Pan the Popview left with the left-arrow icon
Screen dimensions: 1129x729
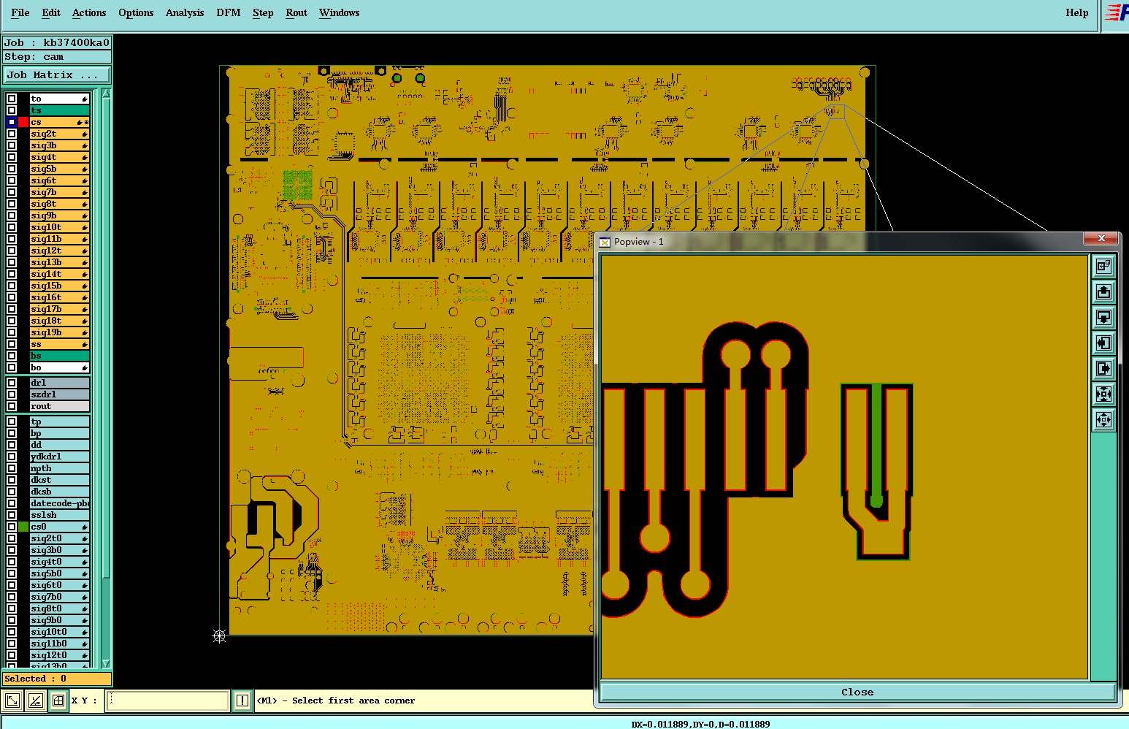1103,343
